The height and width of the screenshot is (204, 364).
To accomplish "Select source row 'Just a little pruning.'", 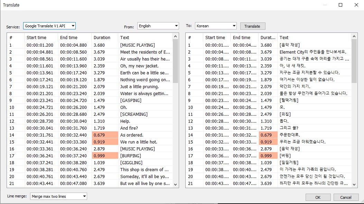I will click(x=90, y=86).
